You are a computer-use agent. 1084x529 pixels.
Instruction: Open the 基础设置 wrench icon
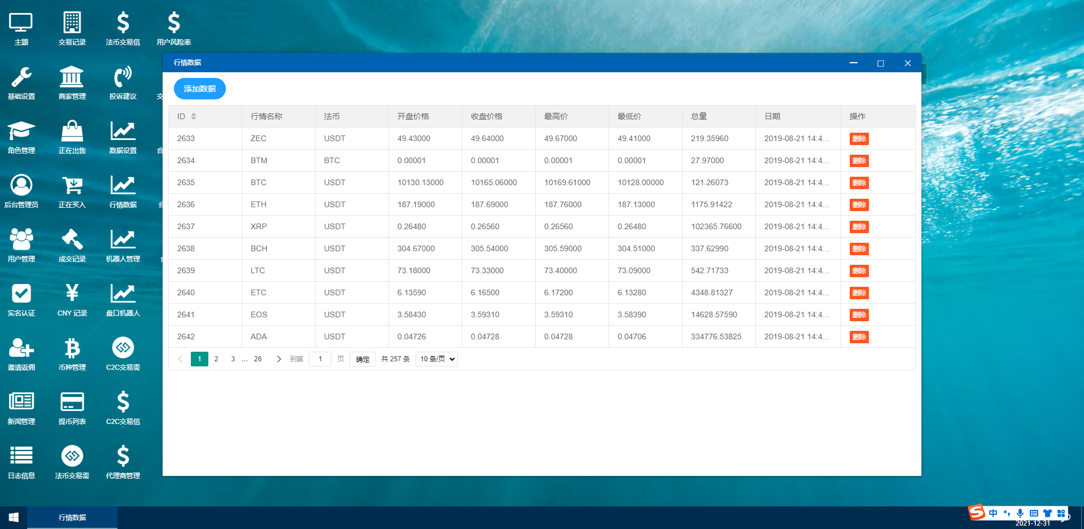(21, 78)
